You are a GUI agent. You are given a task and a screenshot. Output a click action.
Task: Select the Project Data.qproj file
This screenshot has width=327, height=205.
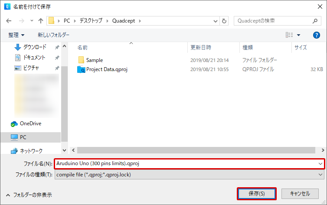(x=106, y=69)
